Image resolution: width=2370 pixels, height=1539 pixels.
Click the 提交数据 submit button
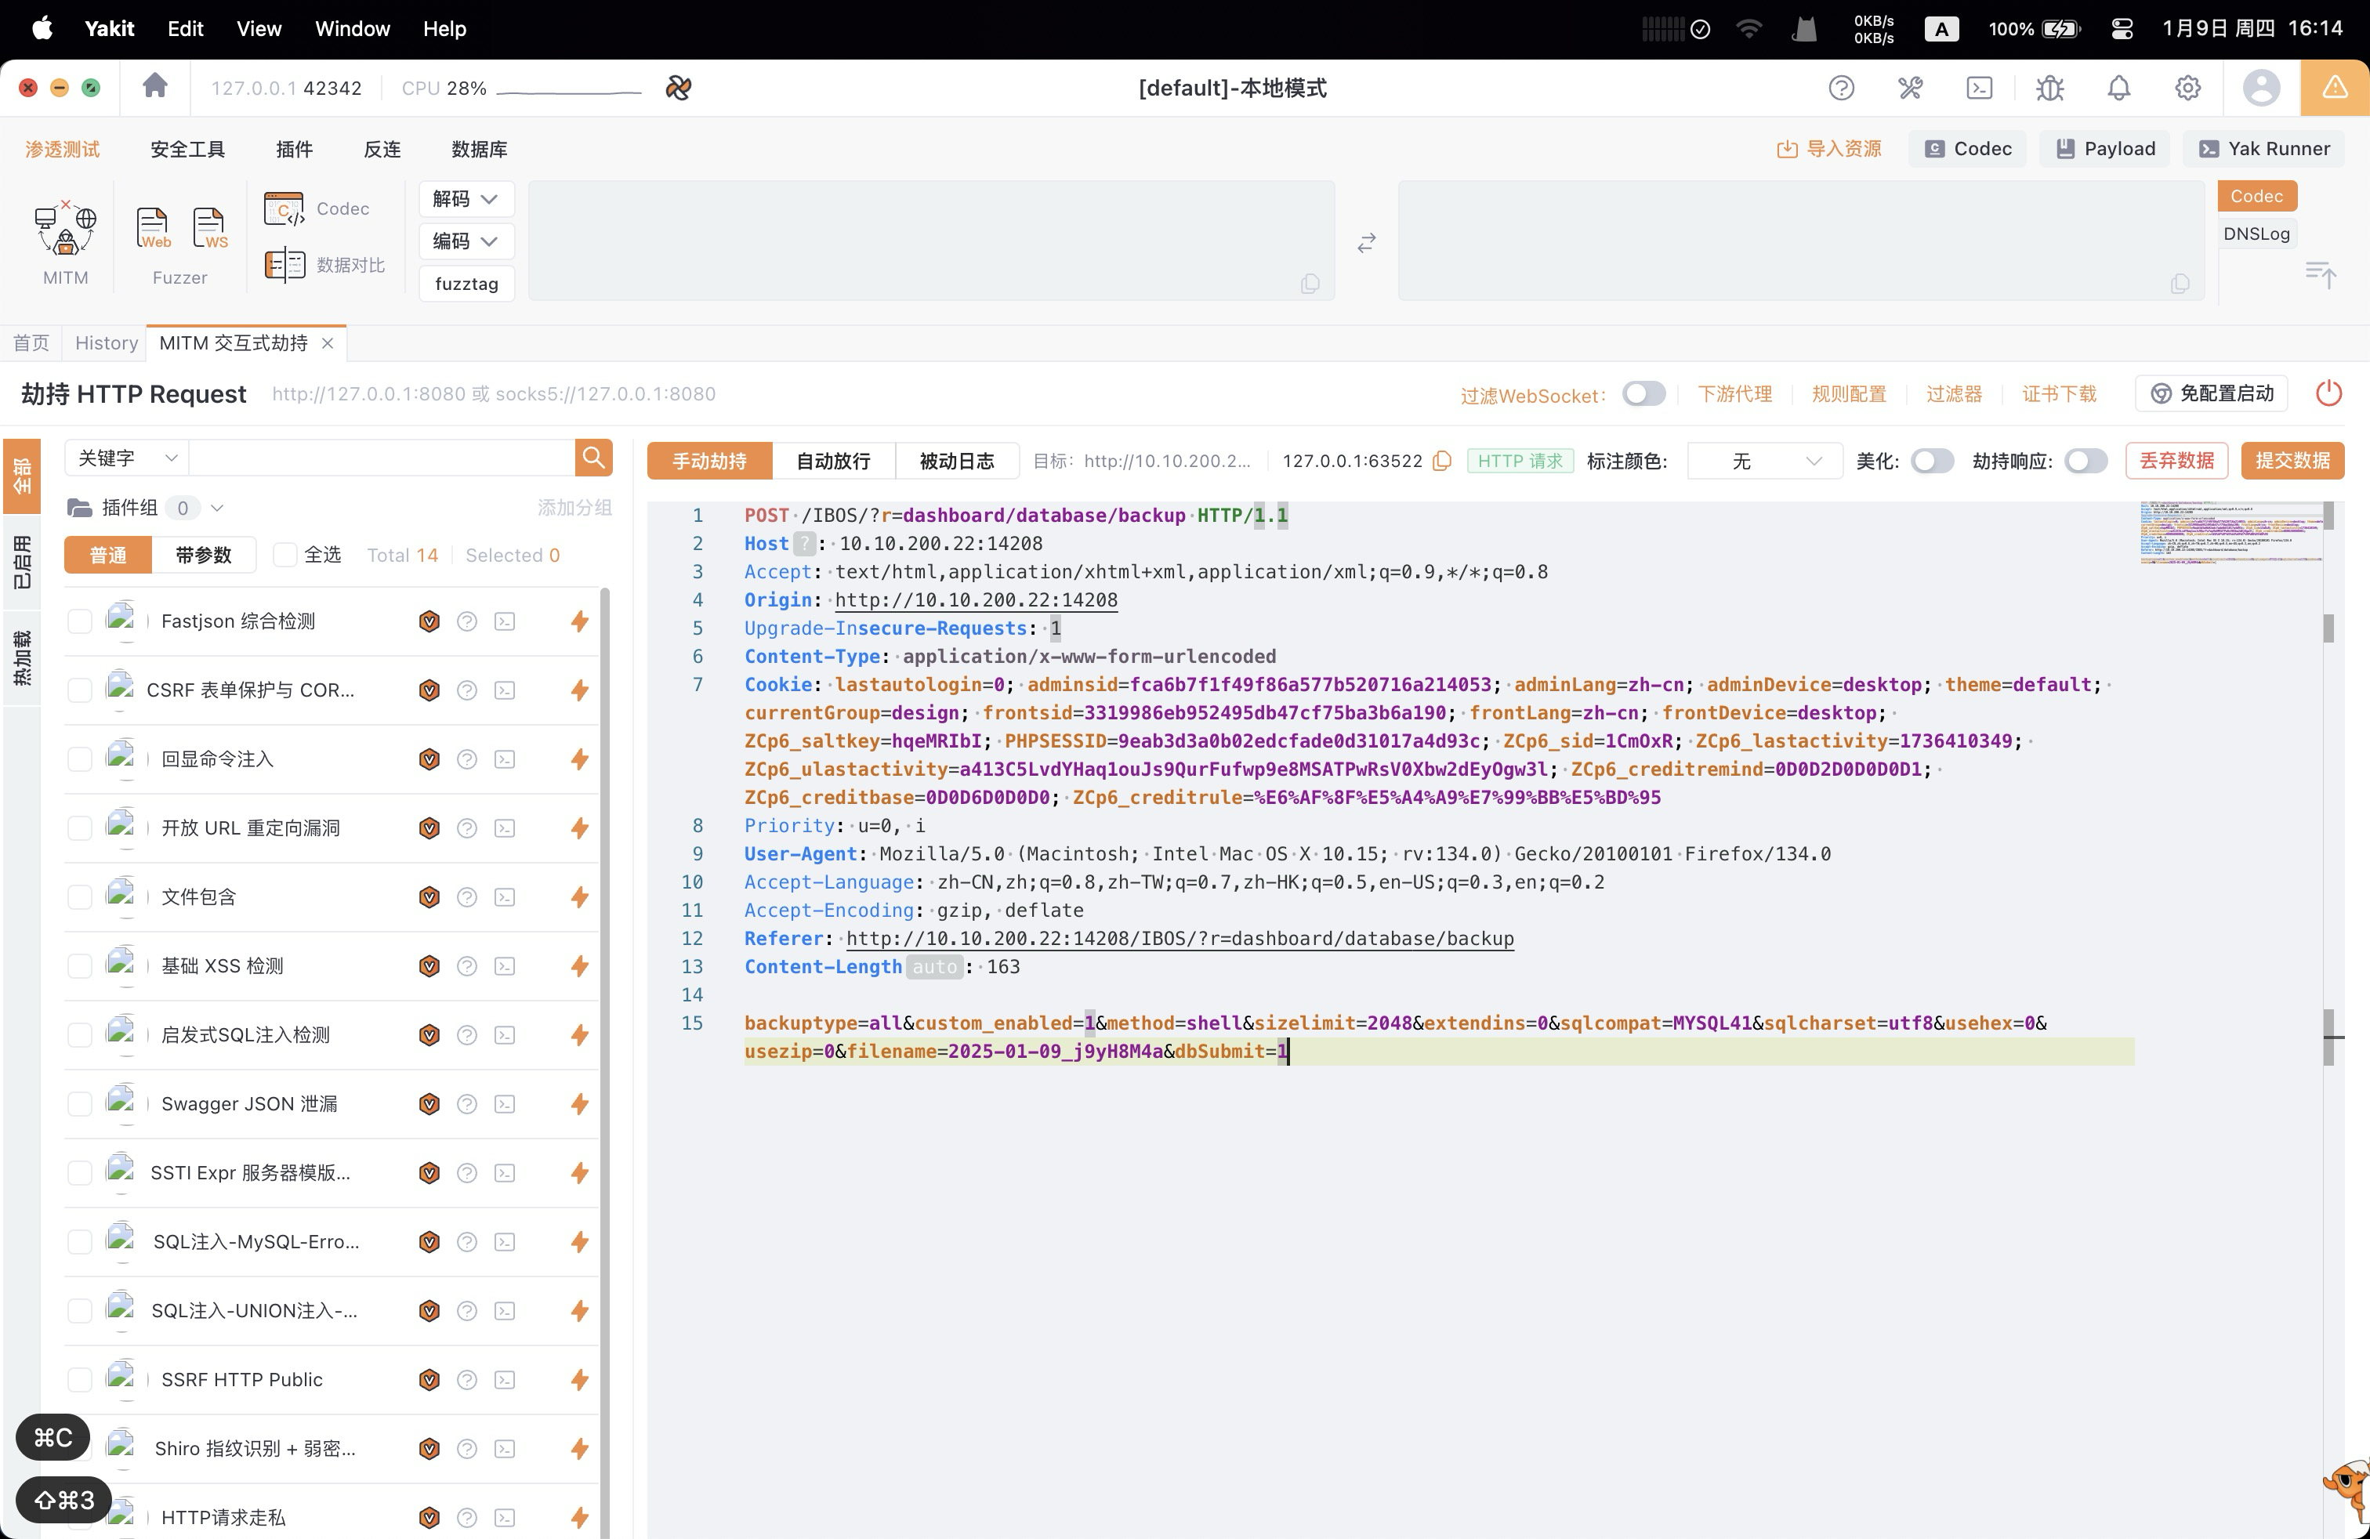tap(2292, 461)
